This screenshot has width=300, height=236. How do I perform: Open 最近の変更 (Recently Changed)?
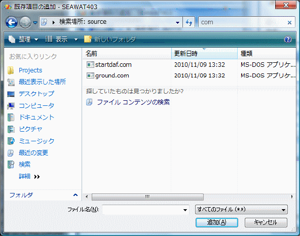(33, 153)
